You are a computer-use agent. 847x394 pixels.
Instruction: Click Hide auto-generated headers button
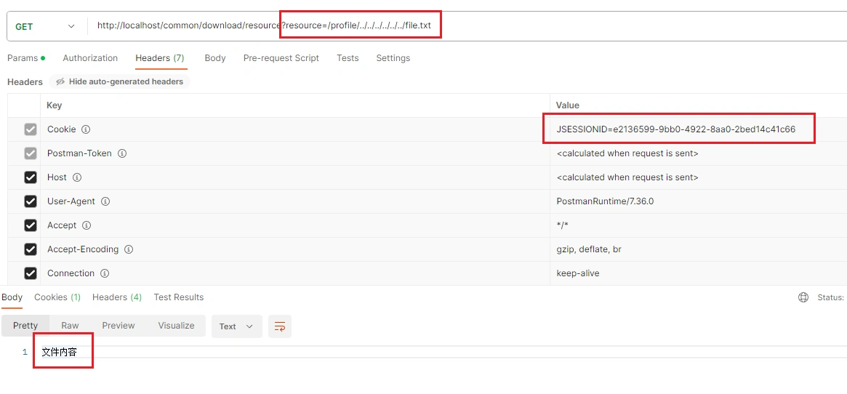[120, 81]
